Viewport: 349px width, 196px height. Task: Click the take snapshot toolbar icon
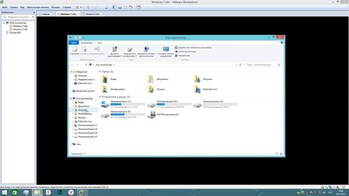click(96, 7)
